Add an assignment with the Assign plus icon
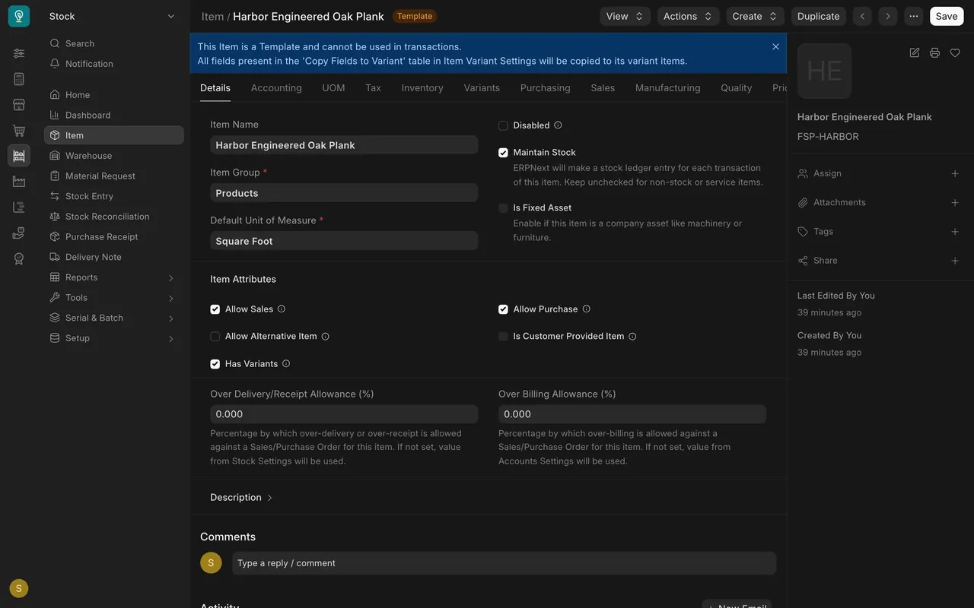The height and width of the screenshot is (608, 974). [x=955, y=173]
